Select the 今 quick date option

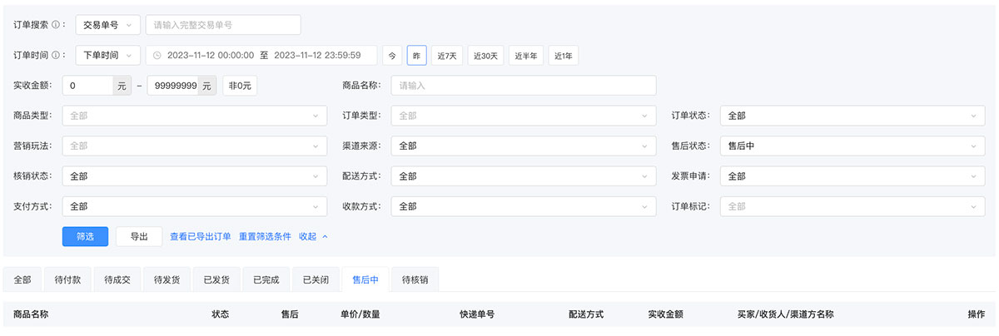click(391, 56)
